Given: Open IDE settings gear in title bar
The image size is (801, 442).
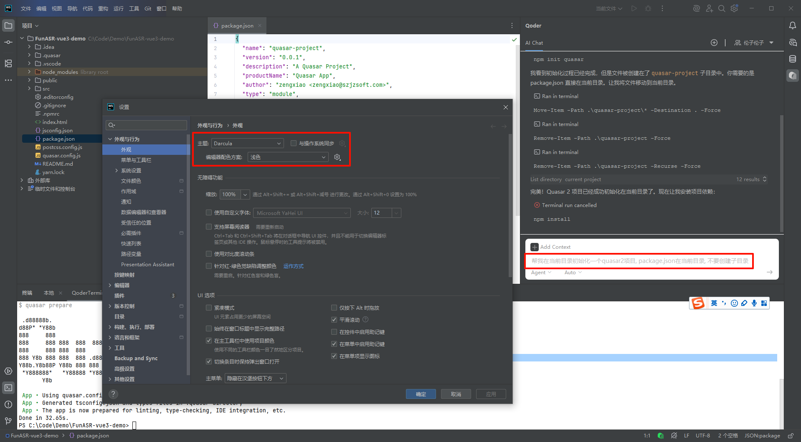Looking at the screenshot, I should click(735, 8).
